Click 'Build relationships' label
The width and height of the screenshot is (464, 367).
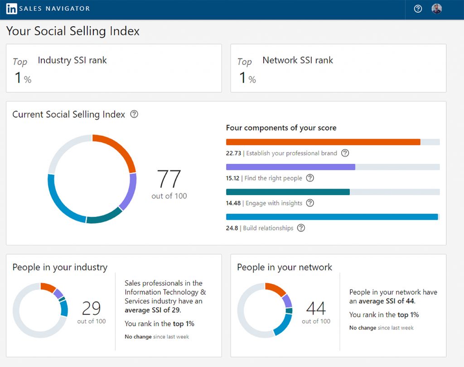pyautogui.click(x=268, y=228)
